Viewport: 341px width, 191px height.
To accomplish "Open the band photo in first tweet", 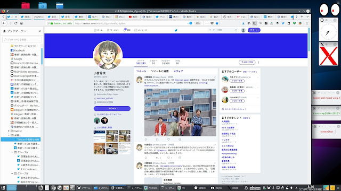I will tap(180, 112).
